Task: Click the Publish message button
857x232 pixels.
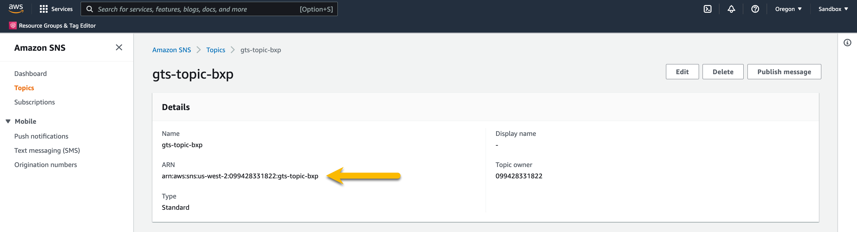Action: 784,72
